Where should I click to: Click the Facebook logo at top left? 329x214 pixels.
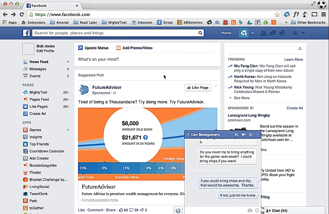click(x=26, y=33)
